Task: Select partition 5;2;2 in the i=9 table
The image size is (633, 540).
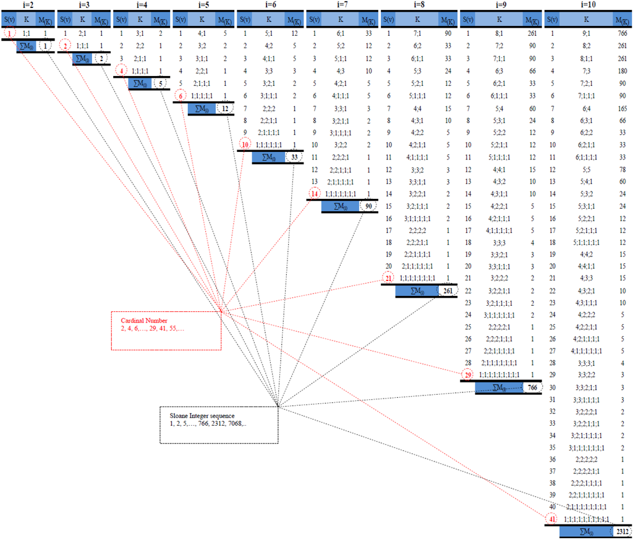Action: tap(499, 132)
